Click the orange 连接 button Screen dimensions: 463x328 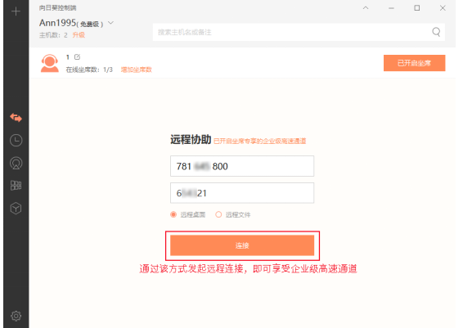(x=242, y=245)
